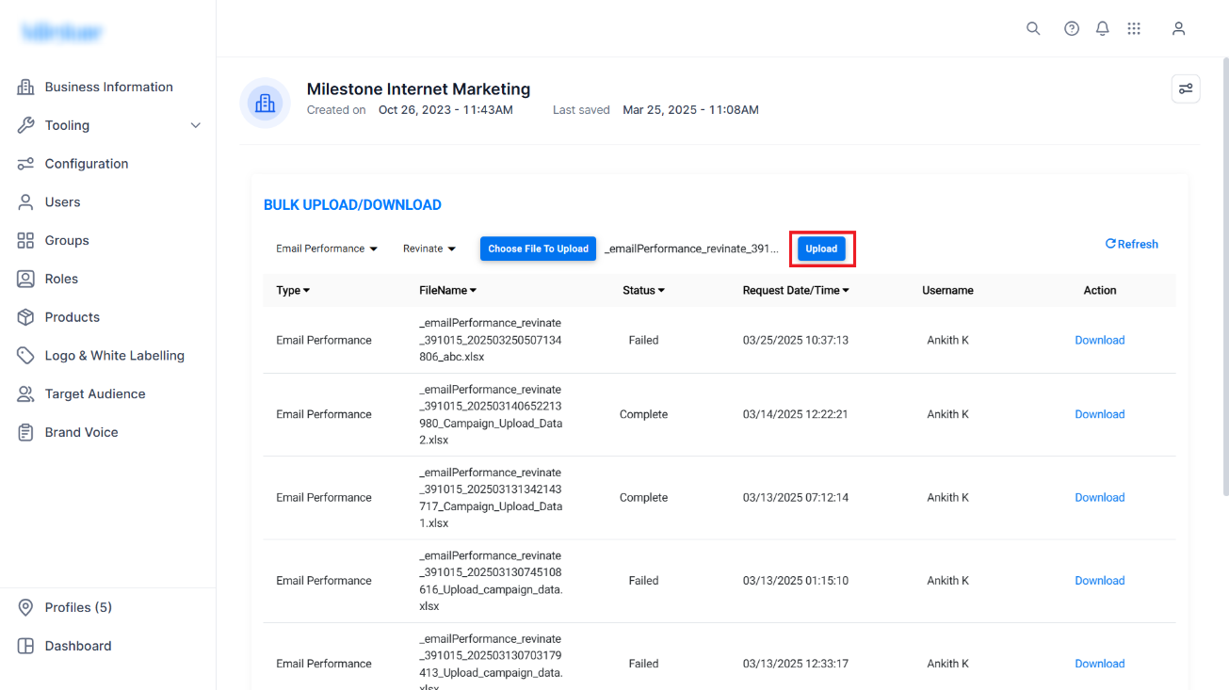Image resolution: width=1229 pixels, height=690 pixels.
Task: Open the apps grid icon
Action: coord(1134,28)
